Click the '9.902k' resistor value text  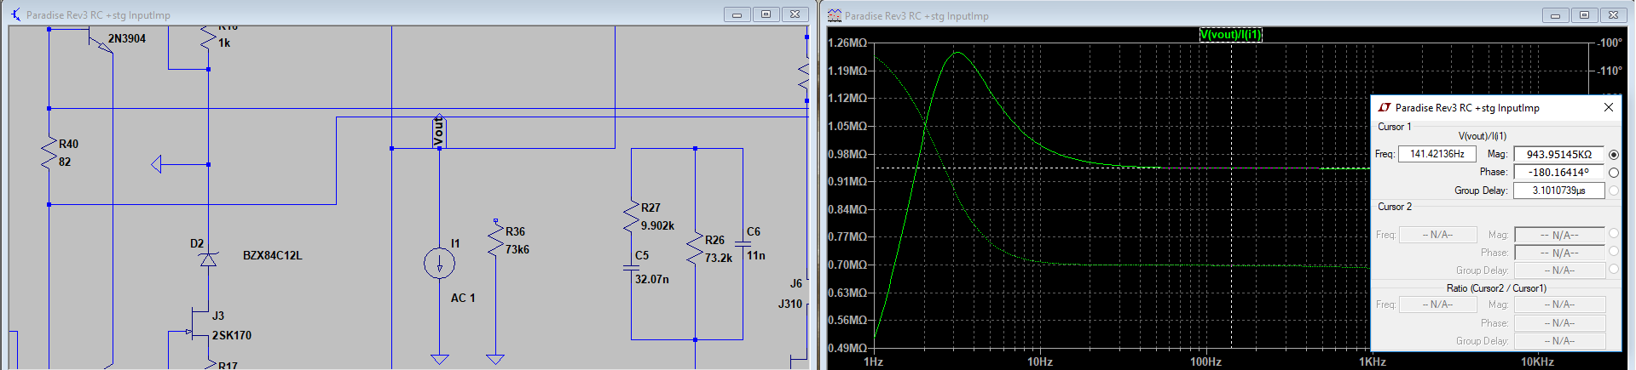[657, 225]
